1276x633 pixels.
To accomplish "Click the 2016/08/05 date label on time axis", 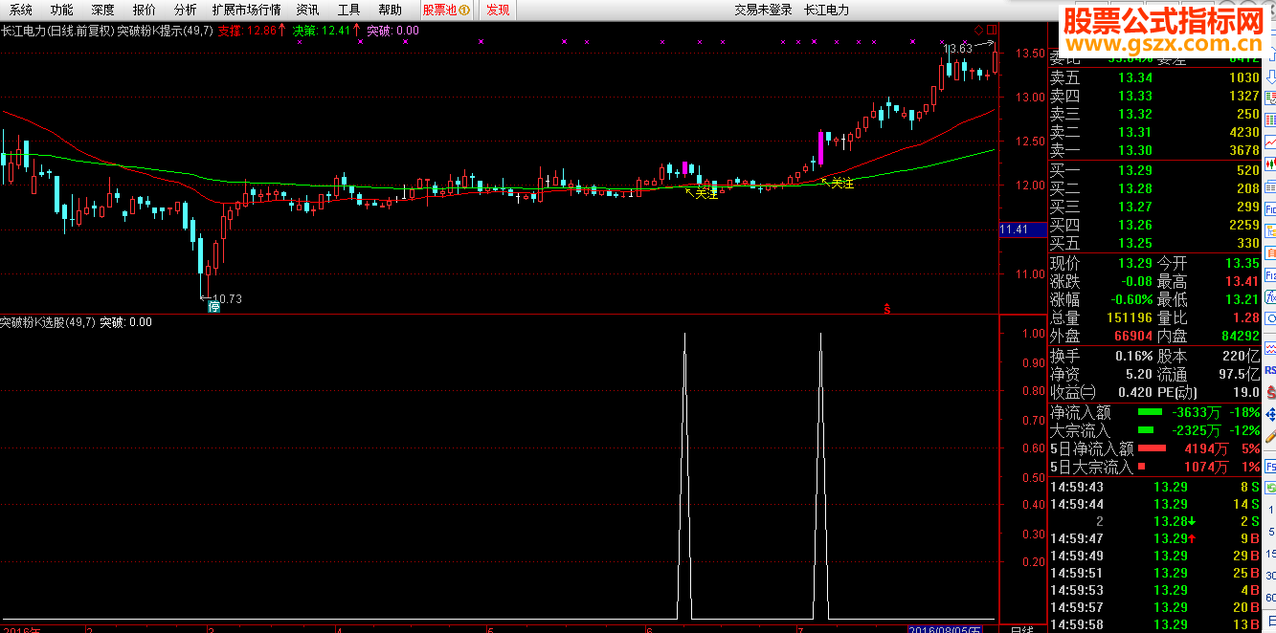I will point(945,629).
